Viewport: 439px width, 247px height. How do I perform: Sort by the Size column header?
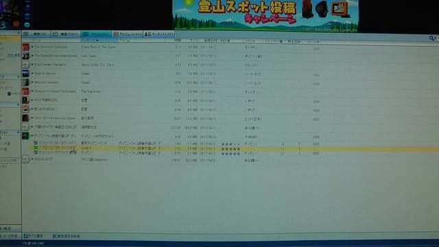(x=193, y=40)
